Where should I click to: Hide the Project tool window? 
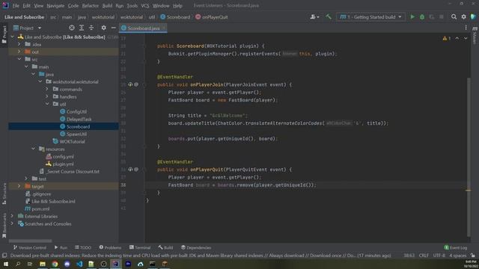tap(113, 28)
